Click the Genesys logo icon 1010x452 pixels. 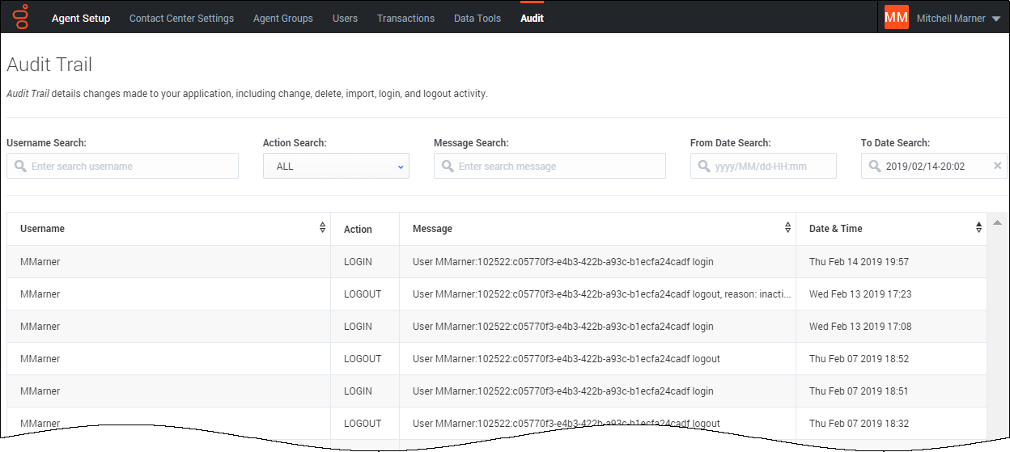point(22,17)
